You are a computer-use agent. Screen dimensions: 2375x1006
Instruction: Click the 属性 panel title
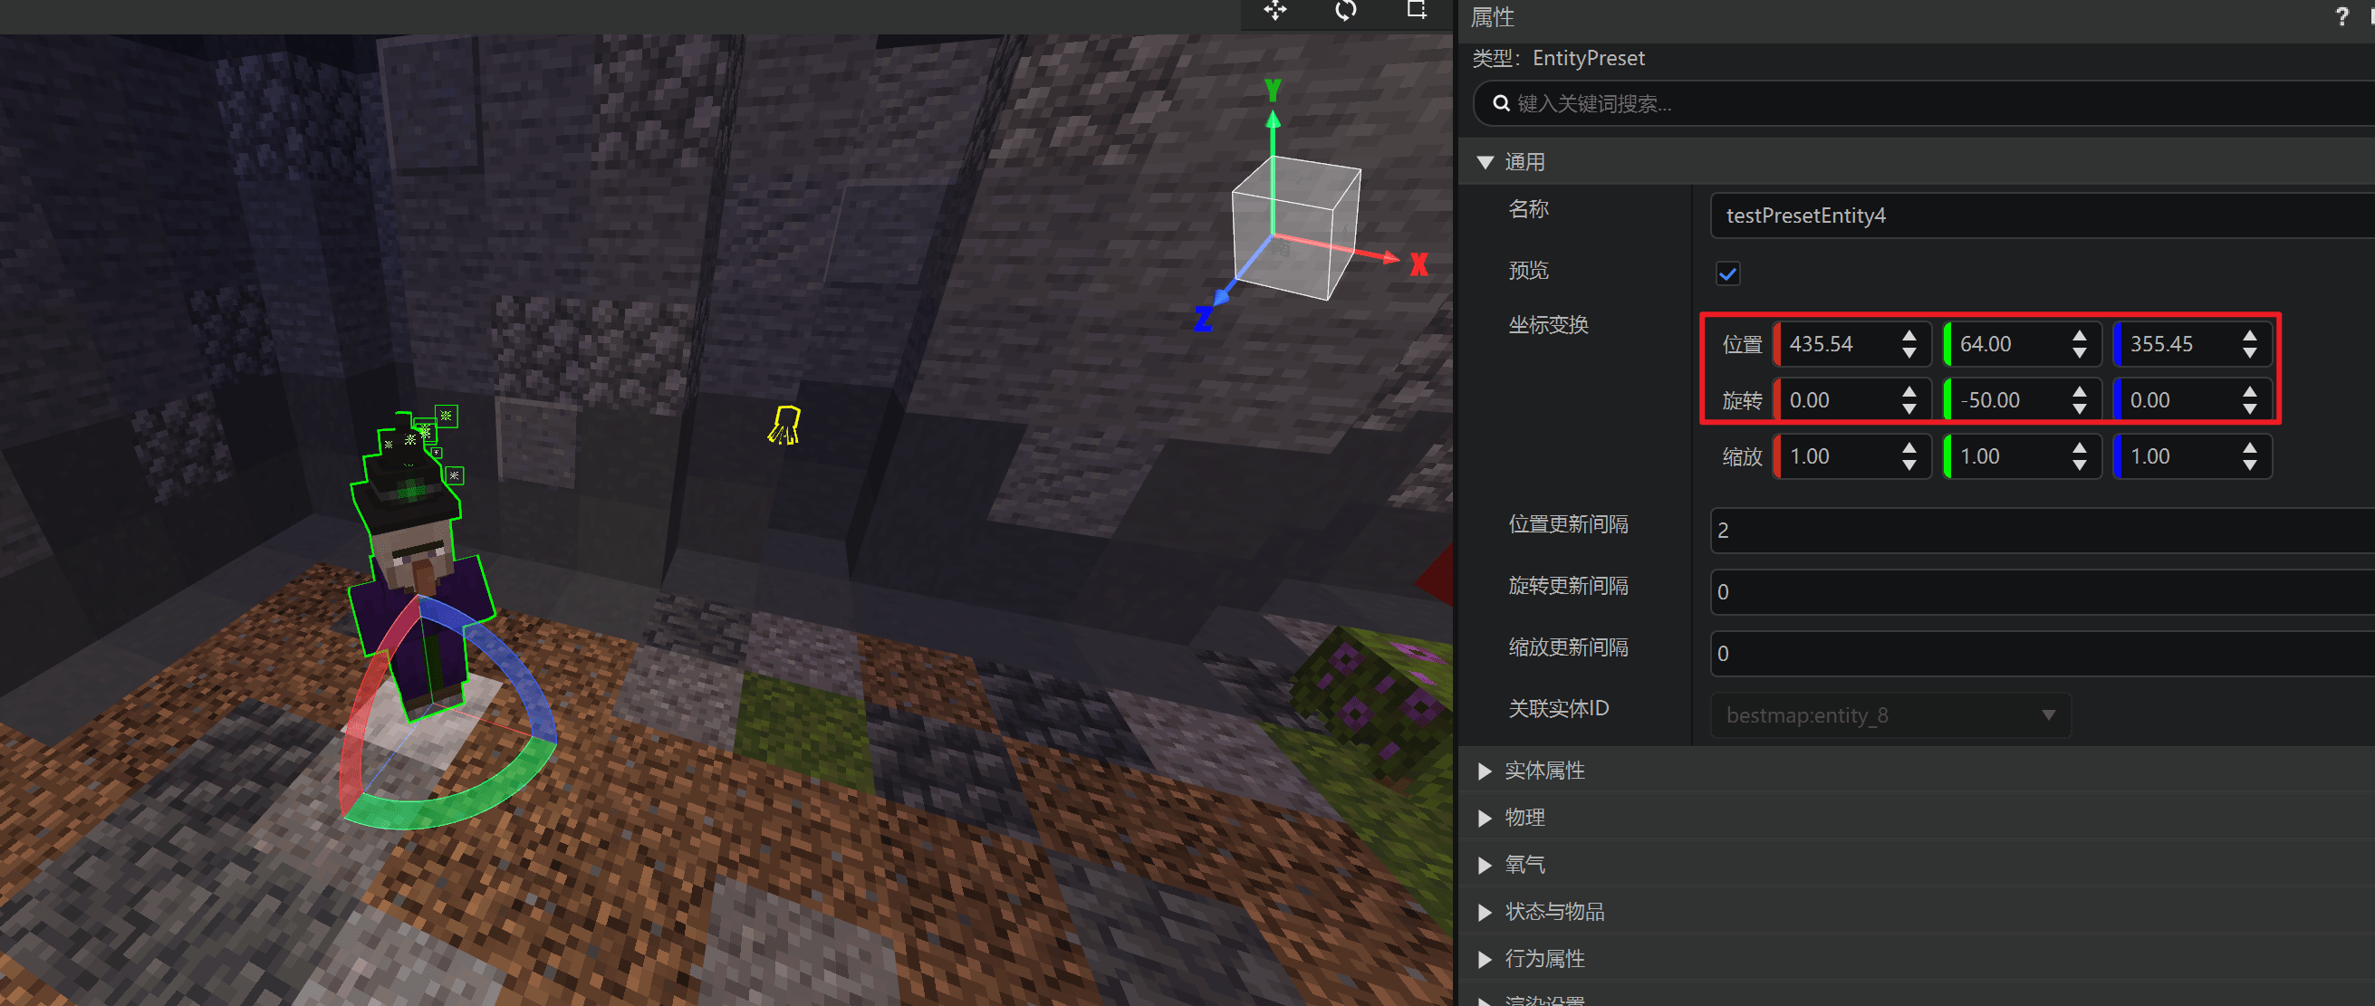[1493, 16]
